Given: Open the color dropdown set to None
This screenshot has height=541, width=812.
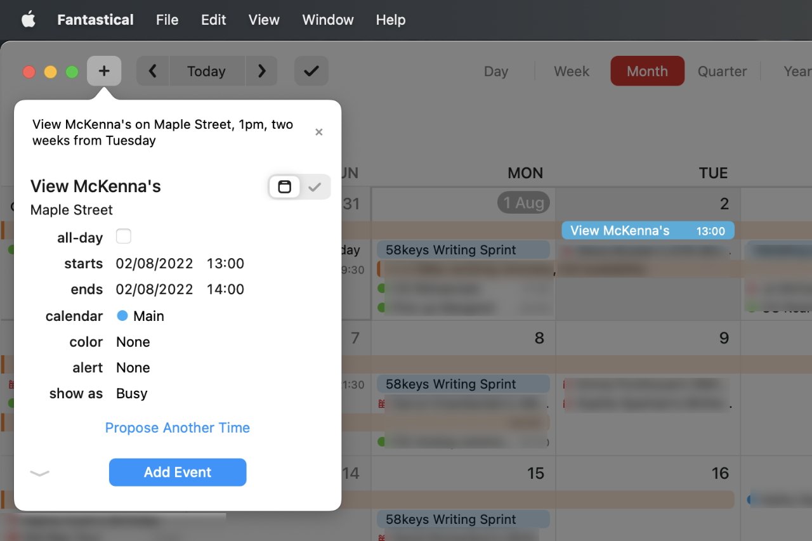Looking at the screenshot, I should [133, 342].
